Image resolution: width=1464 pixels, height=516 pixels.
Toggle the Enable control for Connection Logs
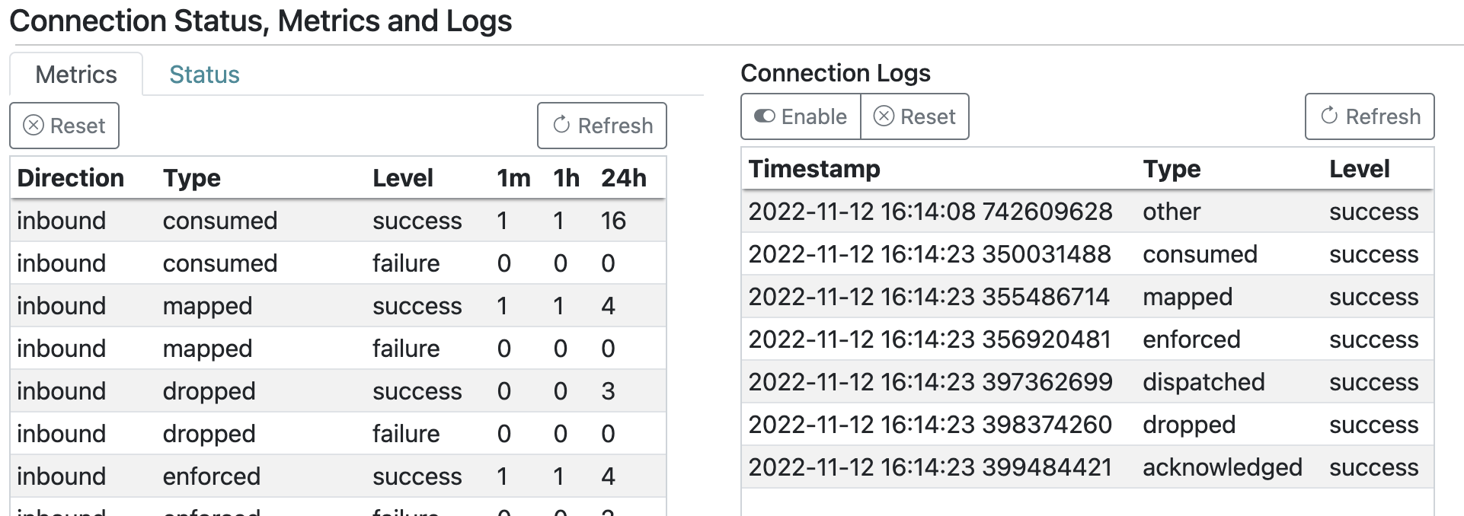798,116
